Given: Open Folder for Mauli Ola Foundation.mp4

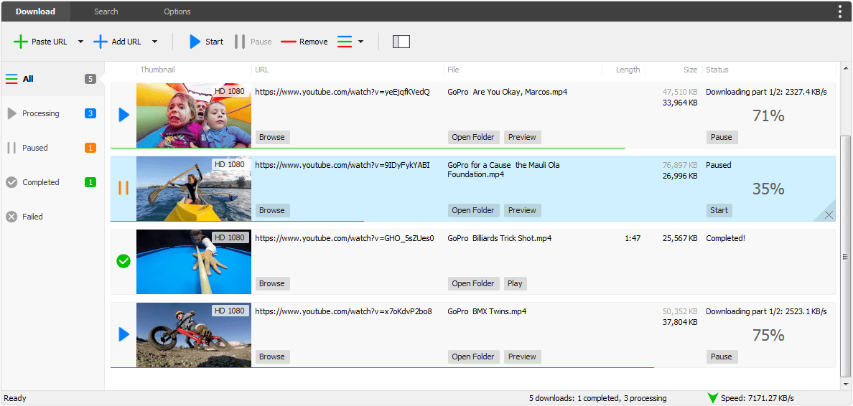Looking at the screenshot, I should [x=473, y=210].
